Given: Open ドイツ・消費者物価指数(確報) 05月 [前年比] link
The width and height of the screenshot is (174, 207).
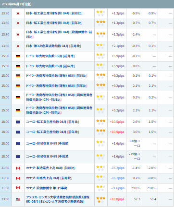Looking at the screenshot, I should click(x=57, y=86).
